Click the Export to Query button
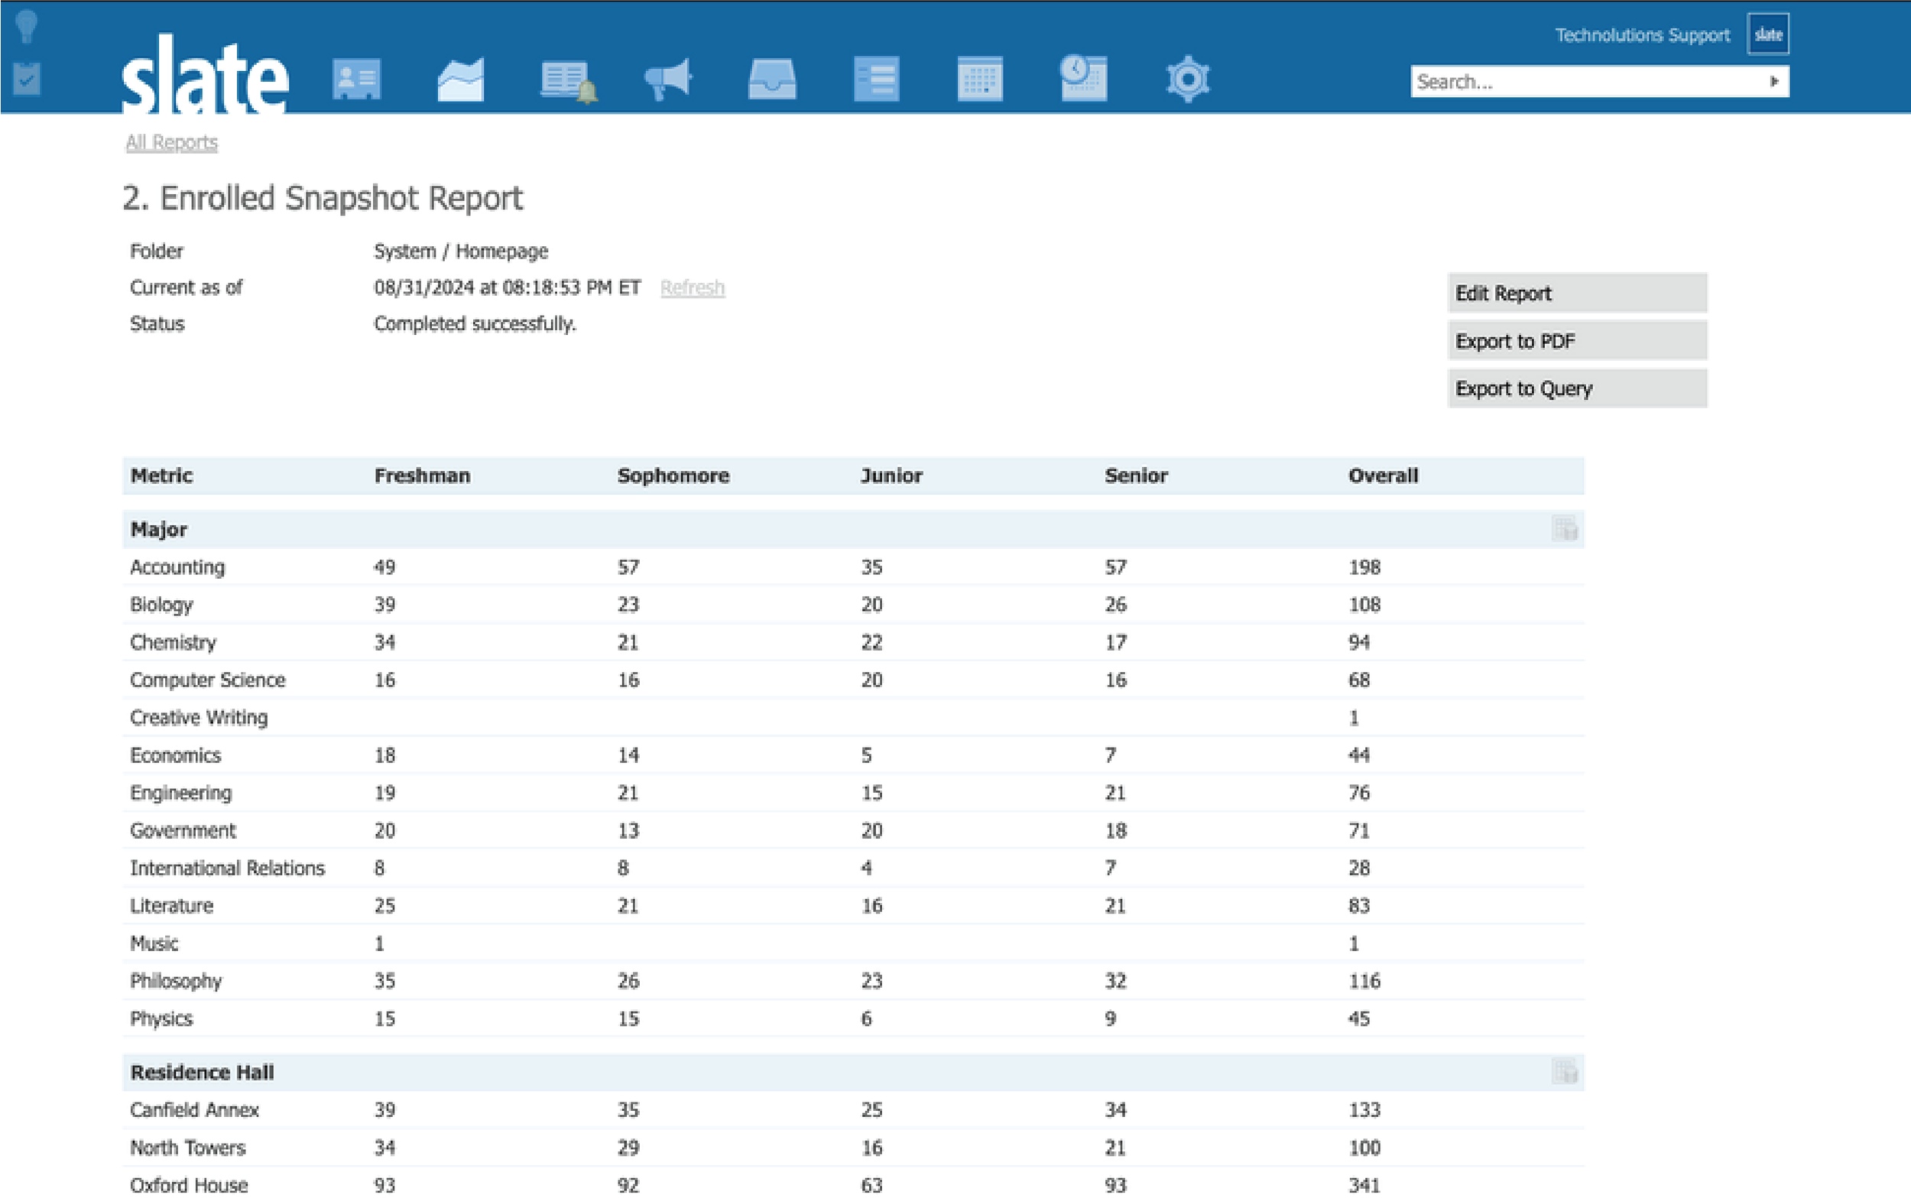This screenshot has height=1198, width=1911. [1576, 388]
